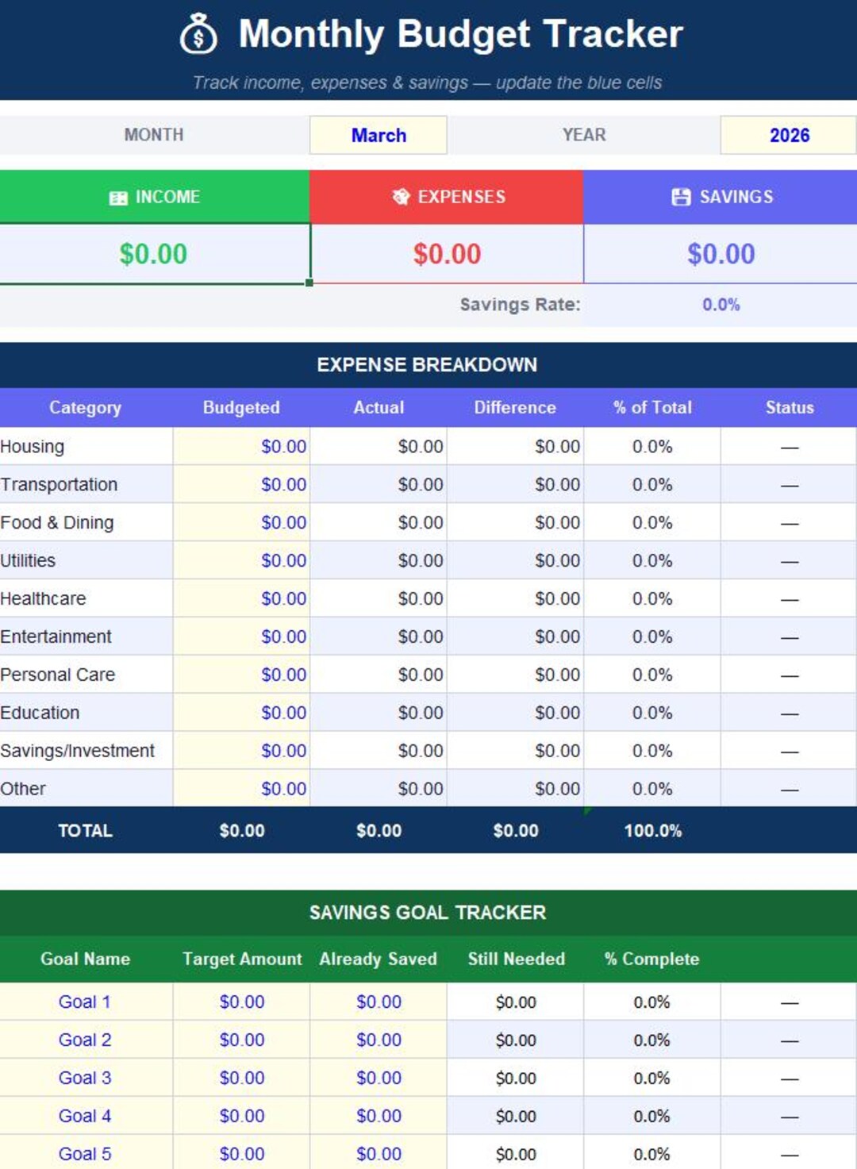
Task: Select the Goal 2 name cell
Action: pos(86,1040)
